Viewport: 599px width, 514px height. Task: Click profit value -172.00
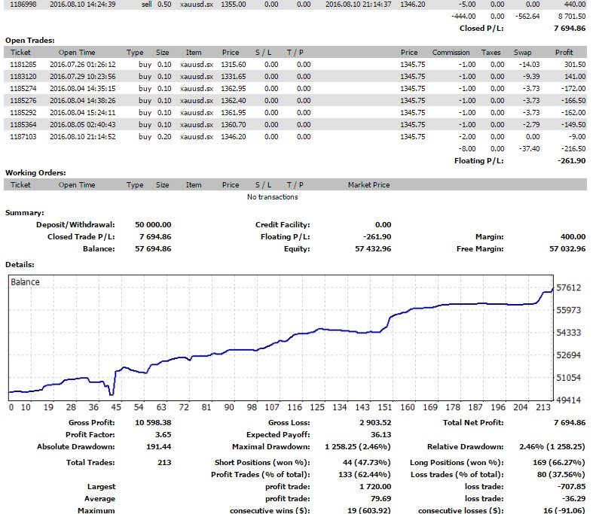pyautogui.click(x=573, y=89)
